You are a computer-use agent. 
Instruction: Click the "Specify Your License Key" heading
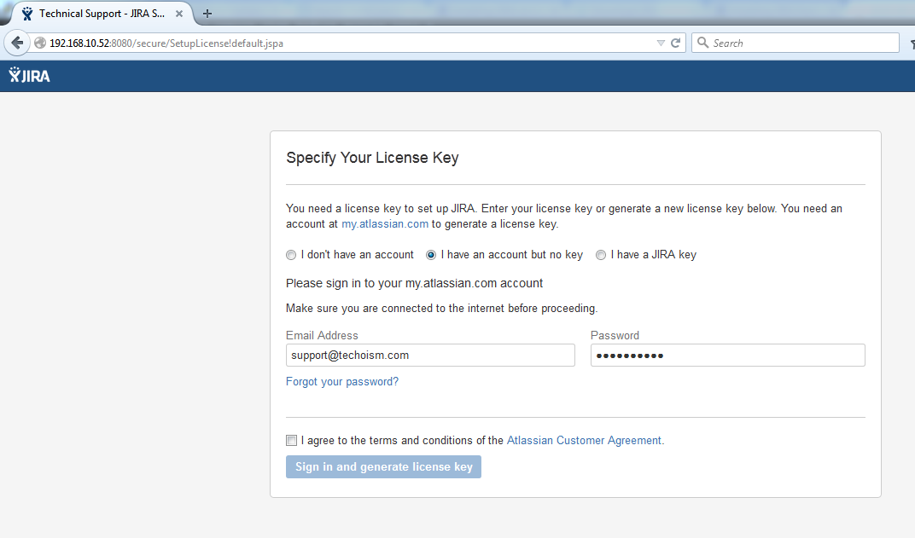[x=372, y=158]
